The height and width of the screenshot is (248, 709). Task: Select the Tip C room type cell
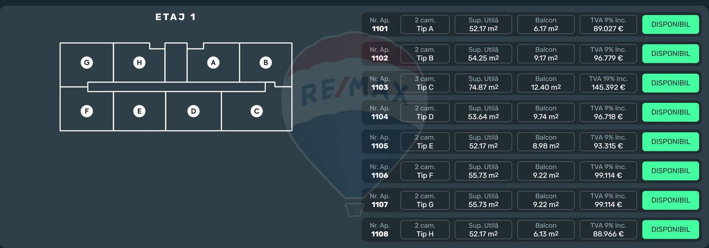pyautogui.click(x=425, y=83)
